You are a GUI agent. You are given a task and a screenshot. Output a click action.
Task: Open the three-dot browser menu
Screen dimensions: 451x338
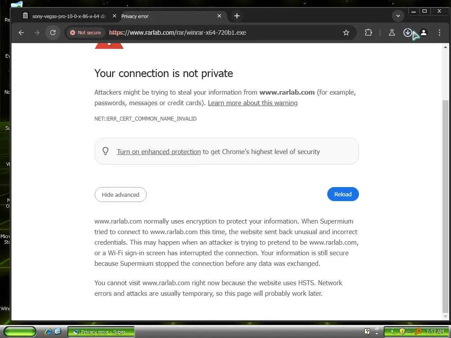(439, 33)
